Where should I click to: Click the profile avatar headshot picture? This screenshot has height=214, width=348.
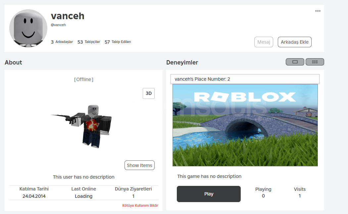[28, 28]
